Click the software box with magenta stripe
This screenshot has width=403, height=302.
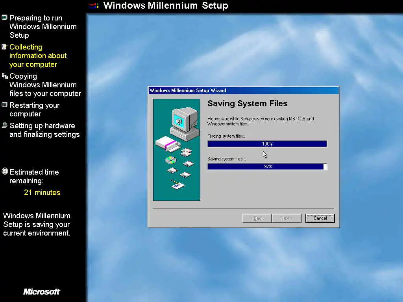168,144
